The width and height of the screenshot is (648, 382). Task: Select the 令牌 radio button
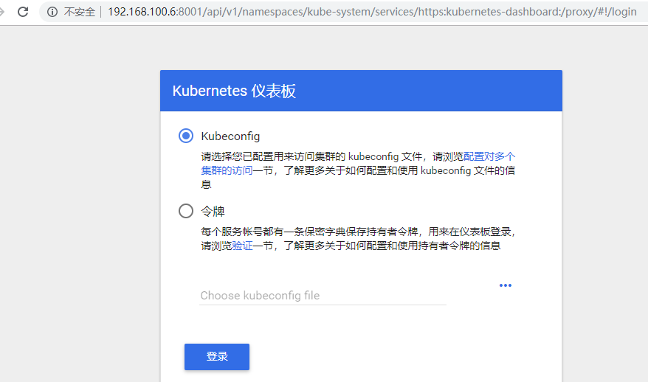(x=186, y=212)
